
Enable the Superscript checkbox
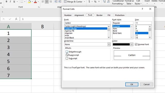tap(67, 55)
